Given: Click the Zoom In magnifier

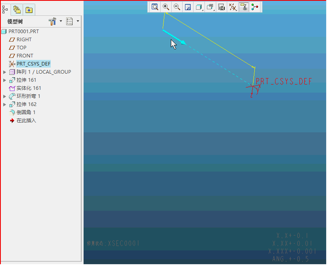Looking at the screenshot, I should 166,7.
